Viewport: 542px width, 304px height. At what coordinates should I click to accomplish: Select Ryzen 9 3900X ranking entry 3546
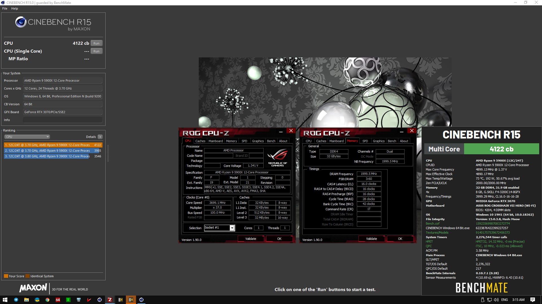pyautogui.click(x=53, y=156)
